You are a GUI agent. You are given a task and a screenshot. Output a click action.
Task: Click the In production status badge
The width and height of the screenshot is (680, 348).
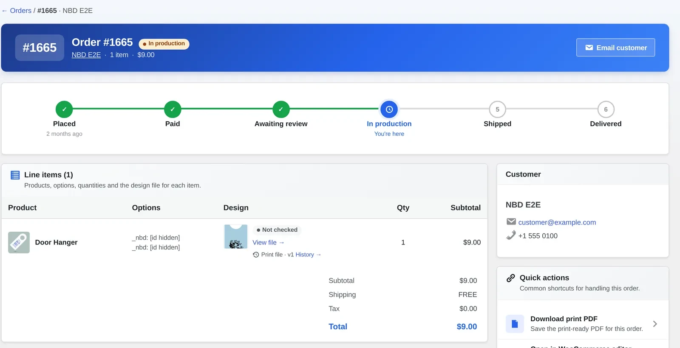click(x=164, y=44)
